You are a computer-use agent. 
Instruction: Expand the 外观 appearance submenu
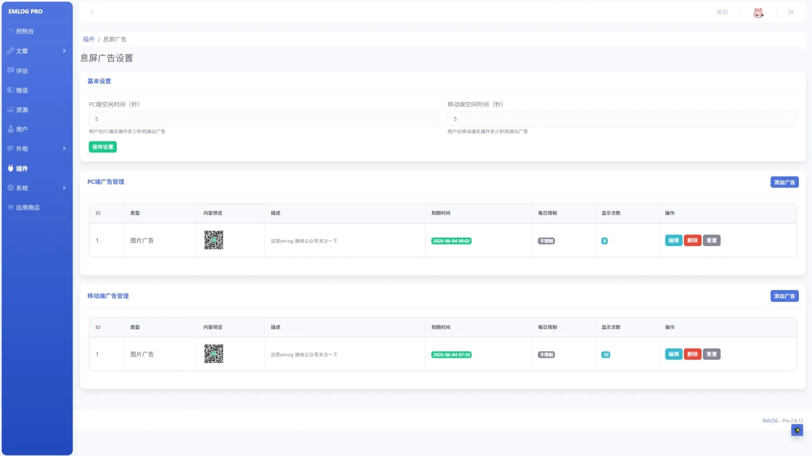click(37, 148)
